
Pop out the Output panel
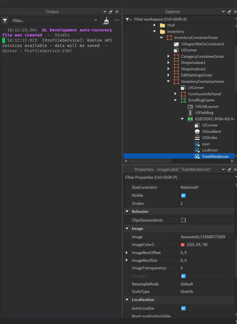click(x=111, y=12)
